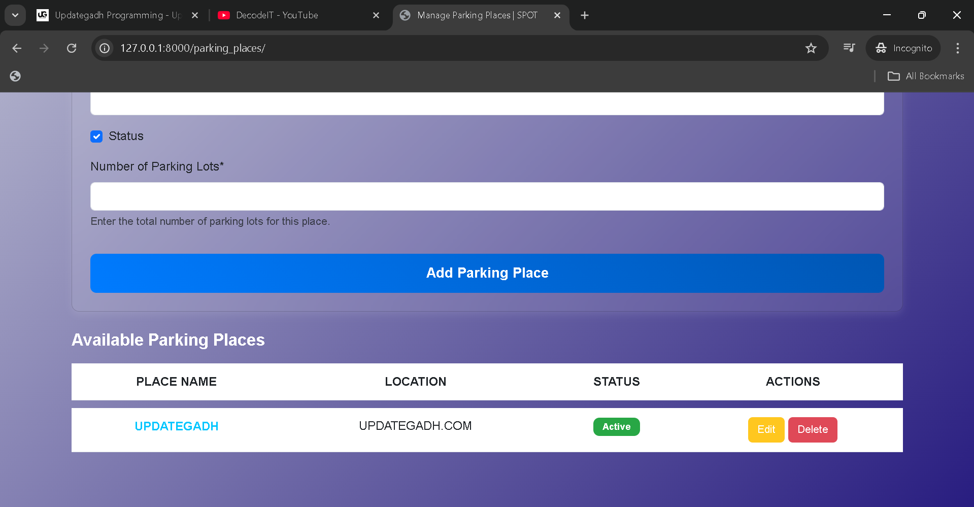The height and width of the screenshot is (507, 974).
Task: Open a new browser tab
Action: (585, 15)
